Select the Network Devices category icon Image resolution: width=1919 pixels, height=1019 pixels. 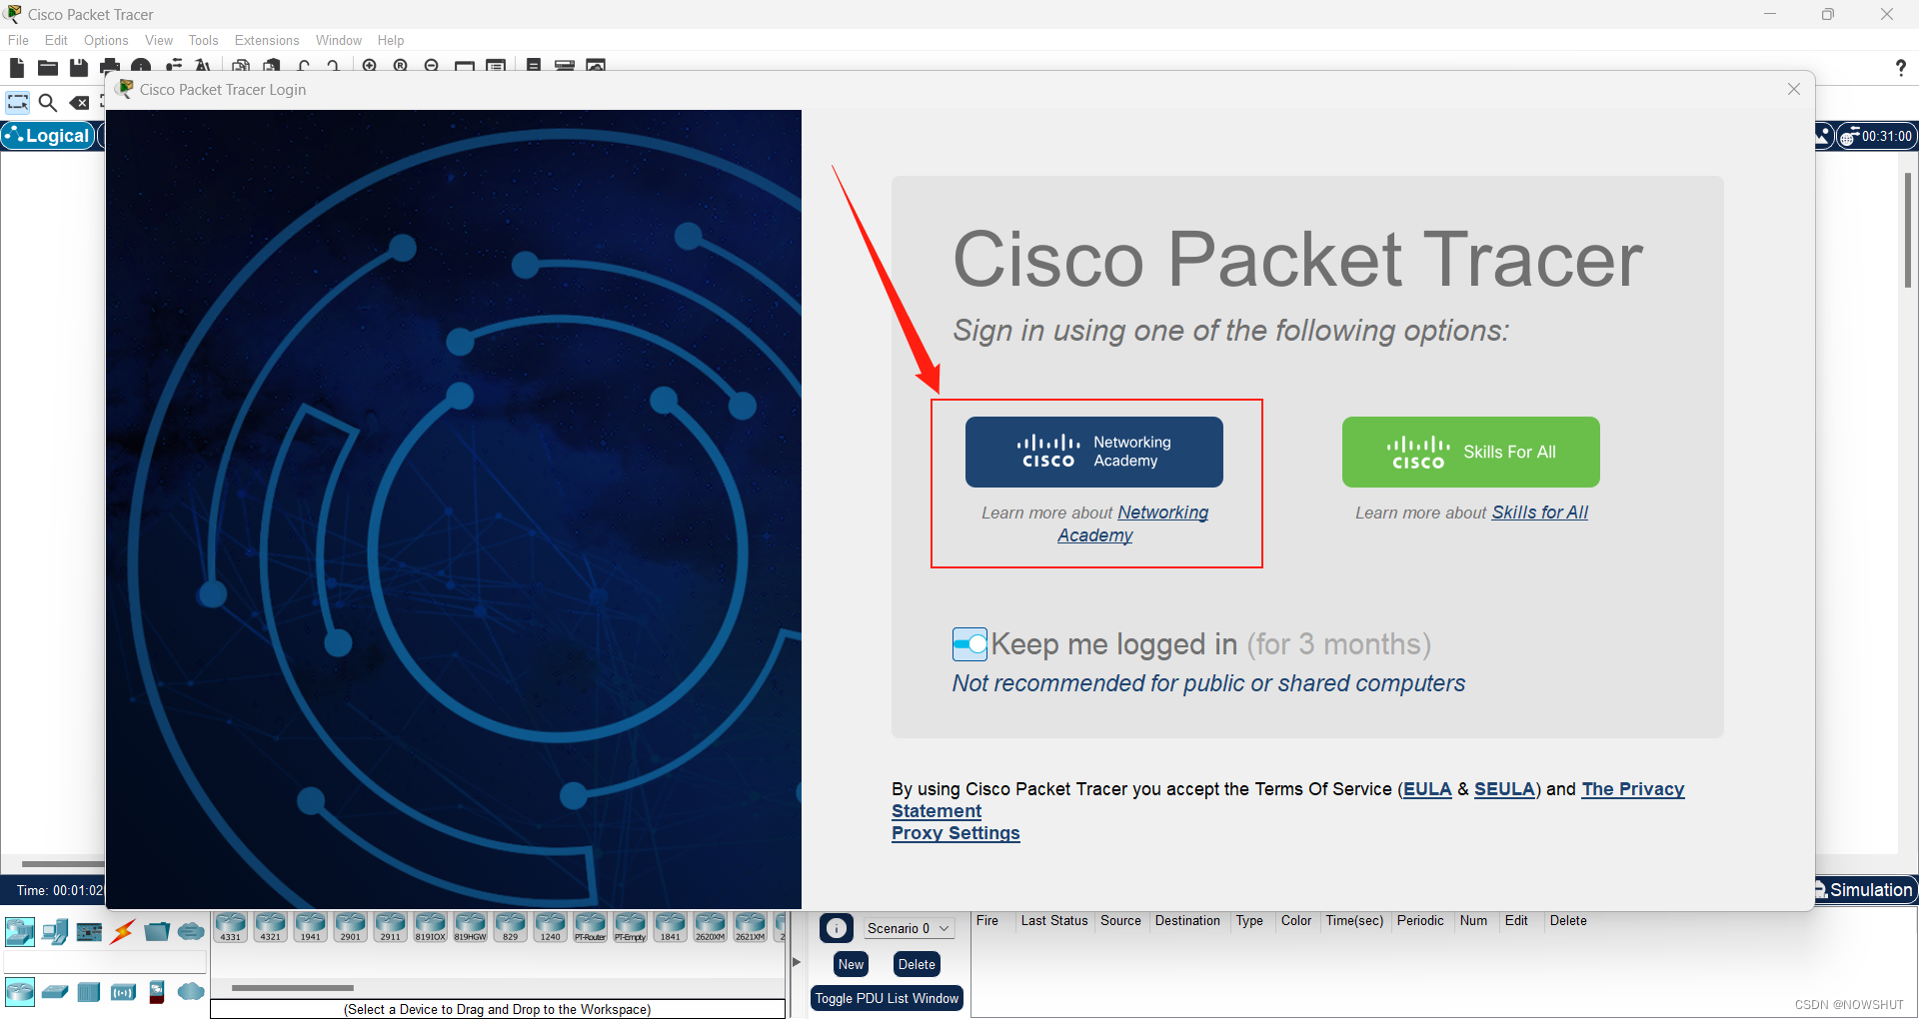coord(19,932)
